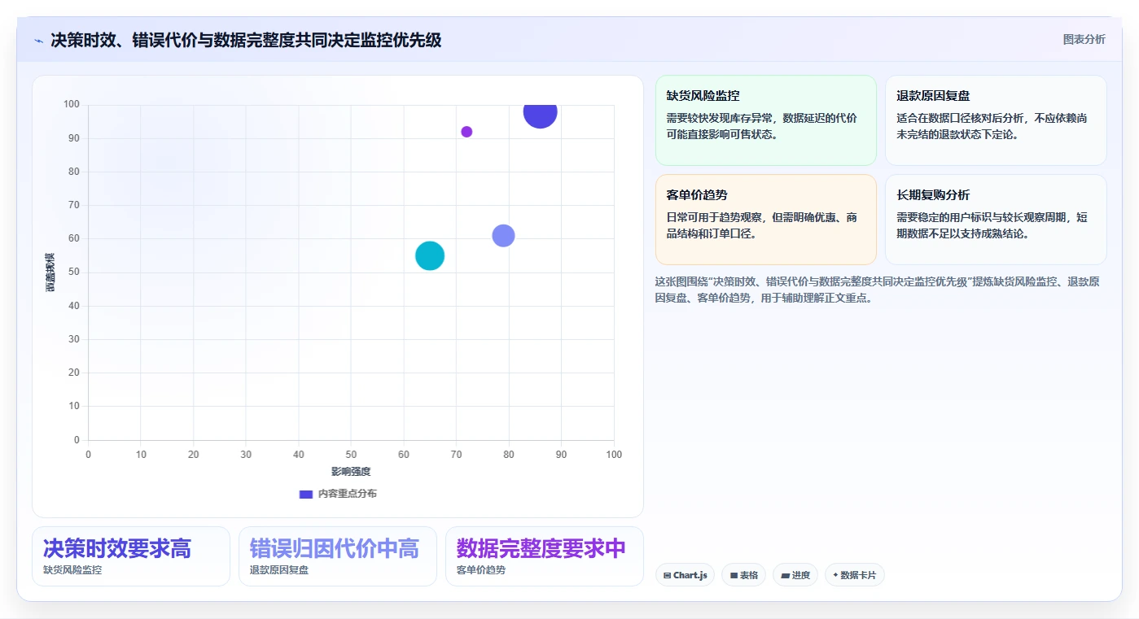1139x619 pixels.
Task: Click the description starting 需要稳定的用户标识
Action: point(992,225)
